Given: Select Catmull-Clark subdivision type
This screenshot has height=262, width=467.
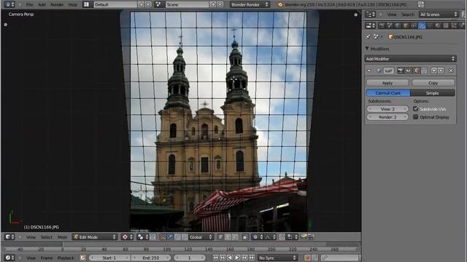Looking at the screenshot, I should 388,93.
